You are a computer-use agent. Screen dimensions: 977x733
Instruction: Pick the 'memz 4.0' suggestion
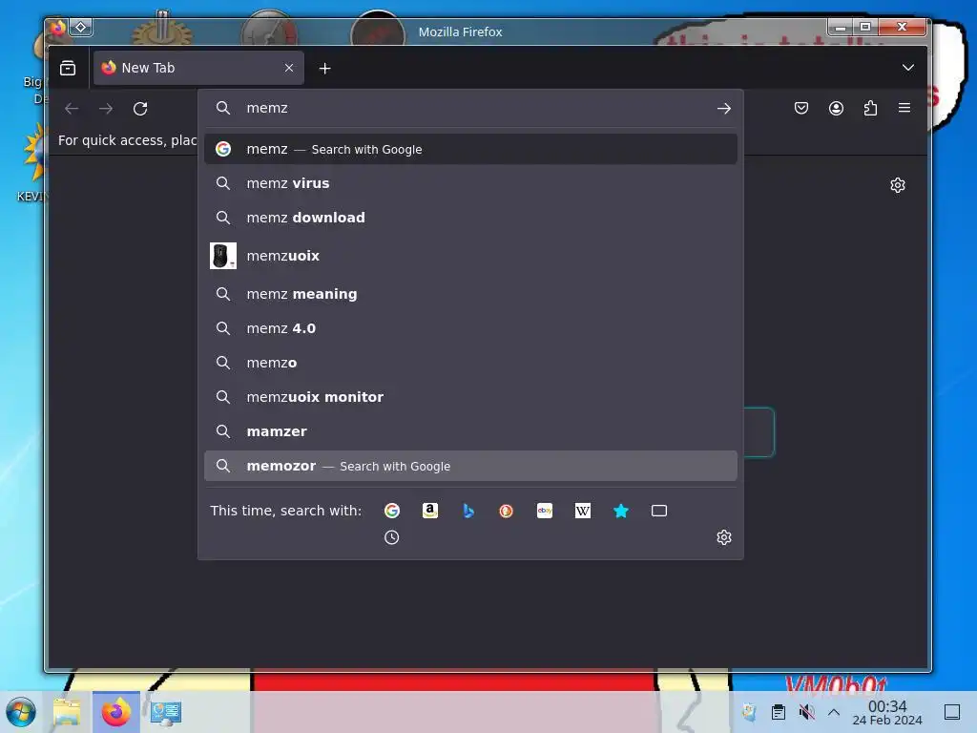pos(470,328)
